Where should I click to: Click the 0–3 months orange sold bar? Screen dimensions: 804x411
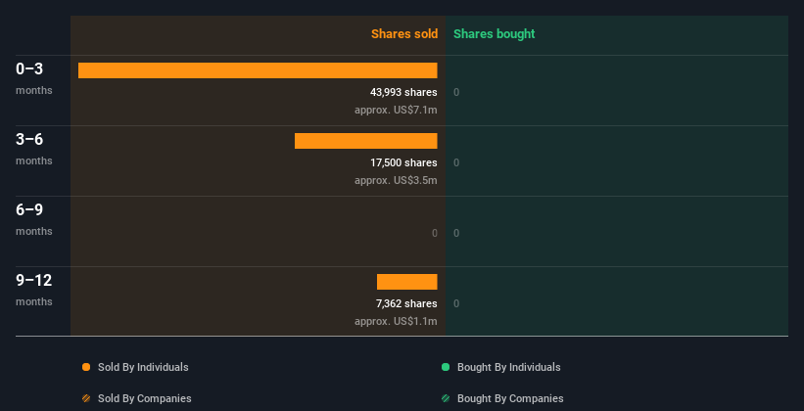click(x=258, y=70)
